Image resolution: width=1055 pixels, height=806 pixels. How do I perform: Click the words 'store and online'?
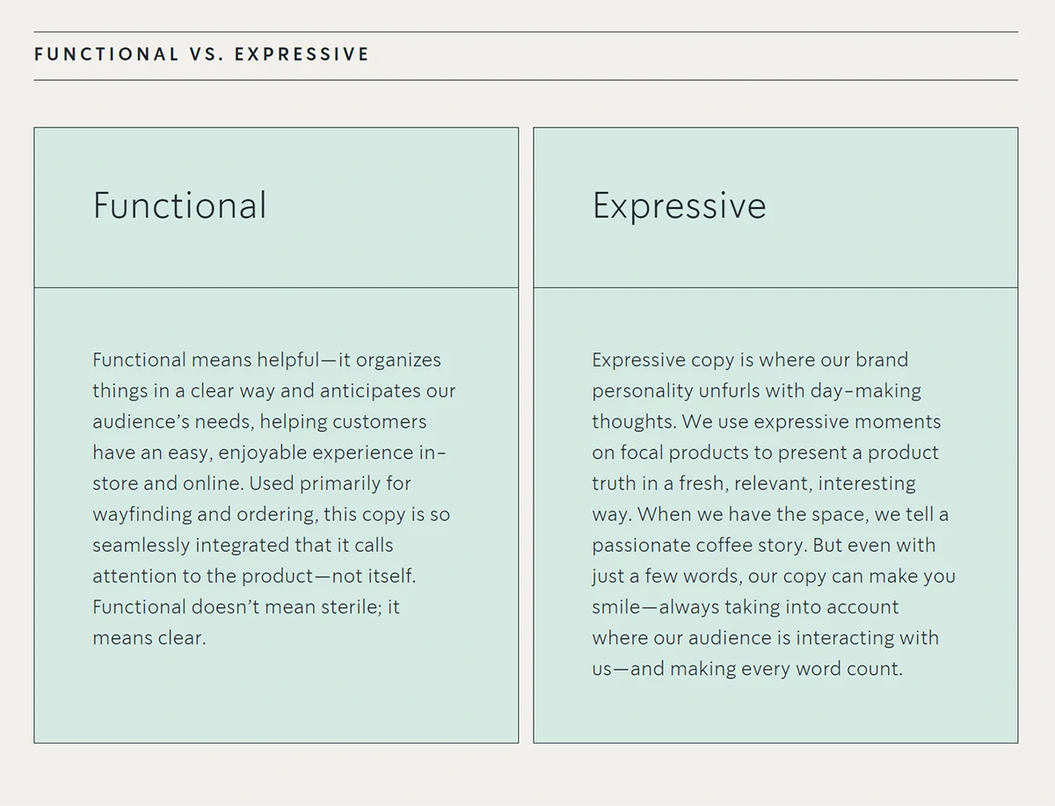click(168, 484)
